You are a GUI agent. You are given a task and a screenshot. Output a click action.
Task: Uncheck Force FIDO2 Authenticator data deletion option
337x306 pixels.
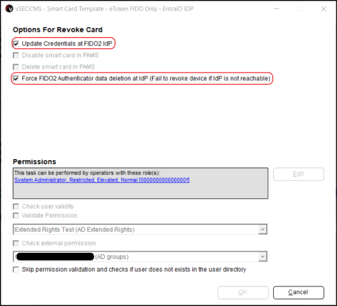[16, 79]
